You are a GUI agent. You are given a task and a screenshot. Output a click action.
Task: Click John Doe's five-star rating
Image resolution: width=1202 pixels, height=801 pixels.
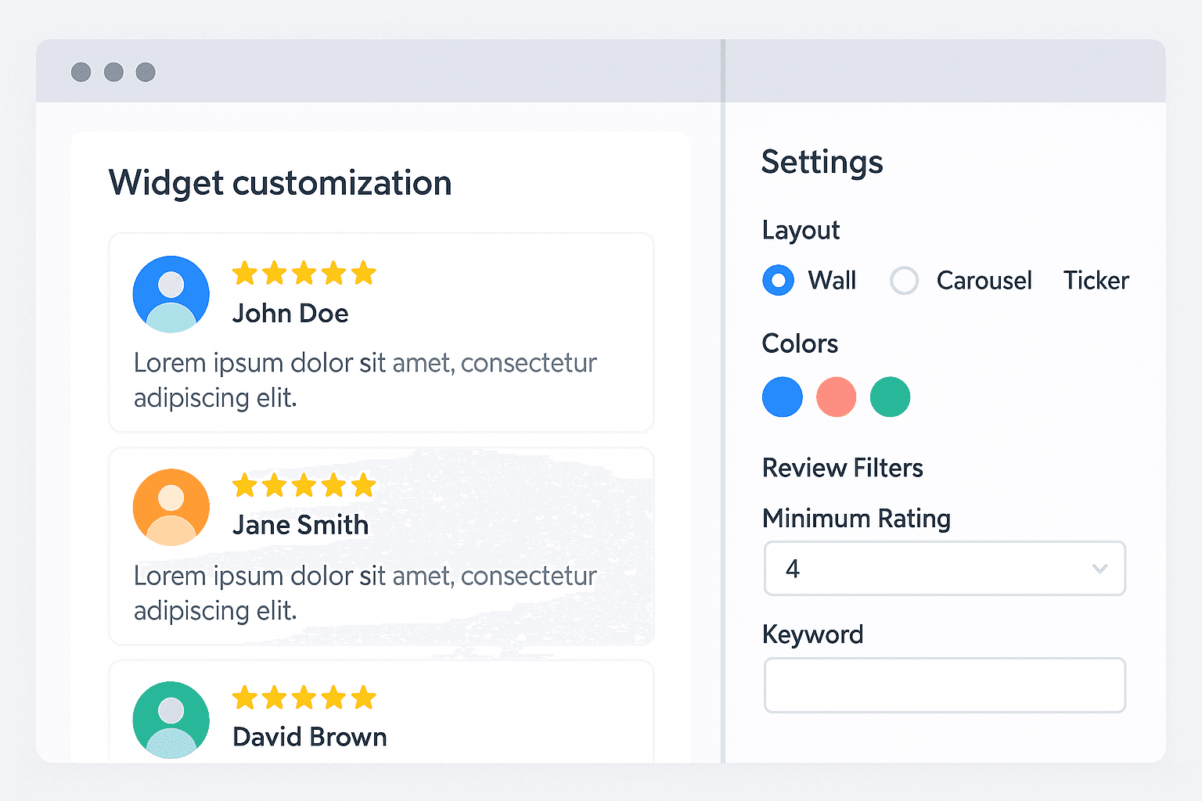click(304, 274)
